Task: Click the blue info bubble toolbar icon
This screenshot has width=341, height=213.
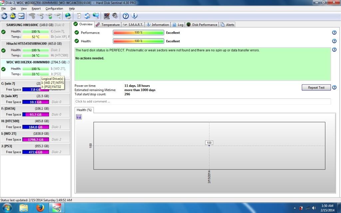Action: [x=134, y=16]
